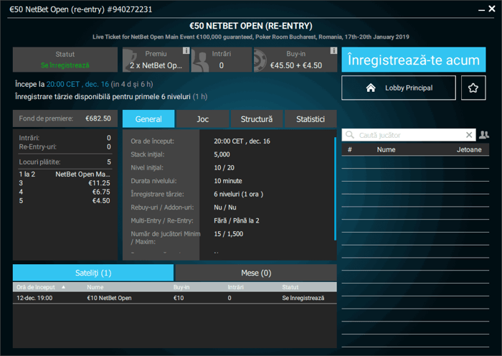Click the Nume column header in satellites

[x=95, y=287]
